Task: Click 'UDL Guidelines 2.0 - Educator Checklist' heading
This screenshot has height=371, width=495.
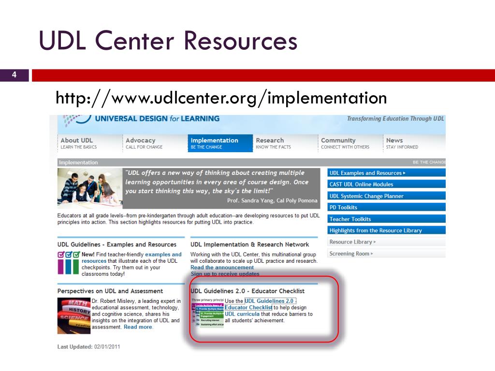Action: click(x=247, y=291)
